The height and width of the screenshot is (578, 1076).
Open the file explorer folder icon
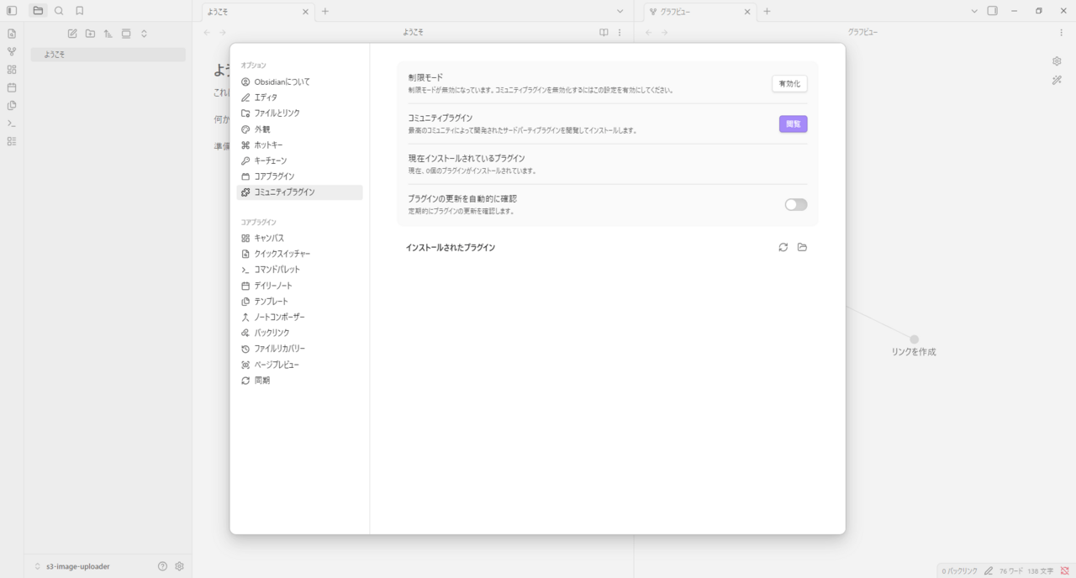click(x=38, y=11)
